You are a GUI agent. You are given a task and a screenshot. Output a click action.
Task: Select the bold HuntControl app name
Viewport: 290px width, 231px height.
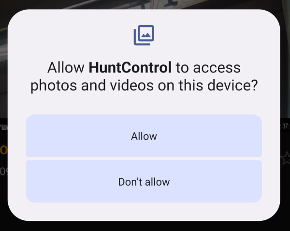click(x=130, y=68)
